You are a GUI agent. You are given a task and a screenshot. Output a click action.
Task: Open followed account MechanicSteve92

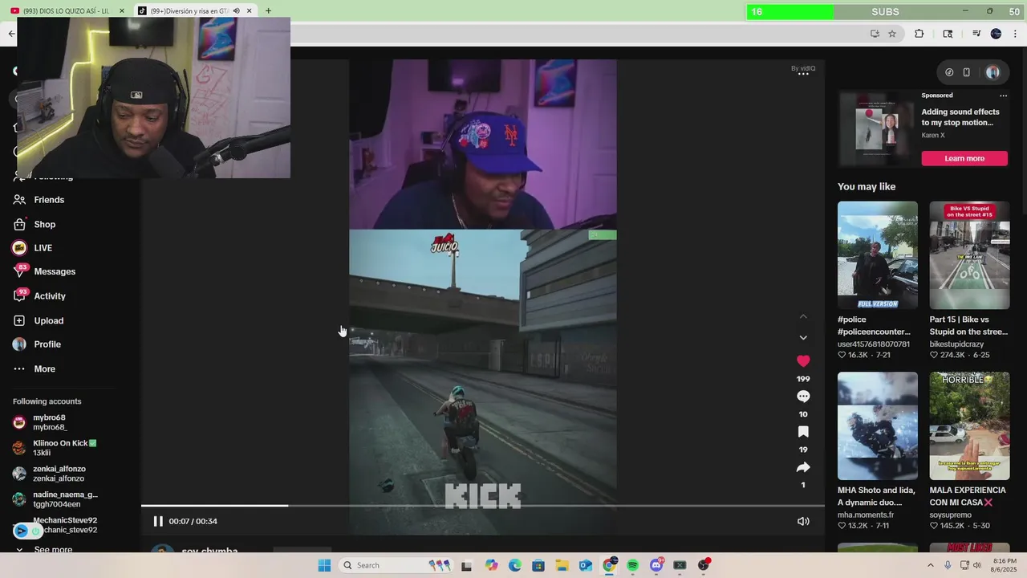pyautogui.click(x=56, y=525)
